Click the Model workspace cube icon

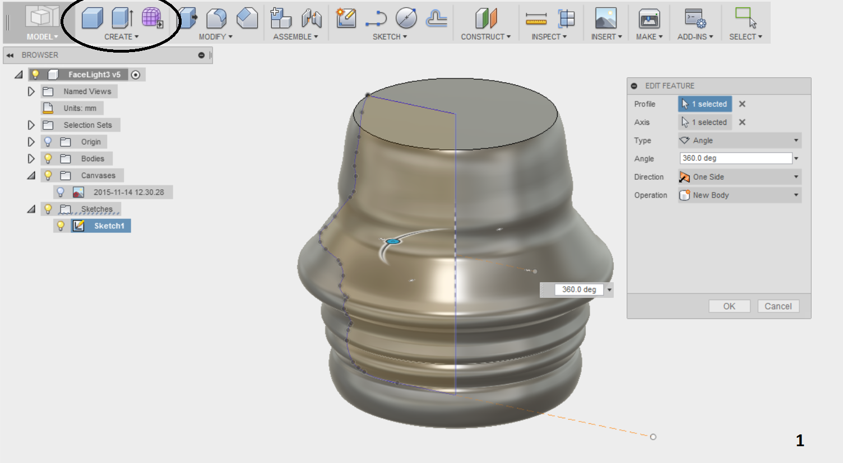tap(43, 17)
